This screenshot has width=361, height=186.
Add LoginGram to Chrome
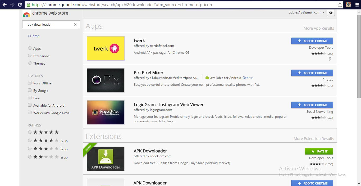point(312,105)
